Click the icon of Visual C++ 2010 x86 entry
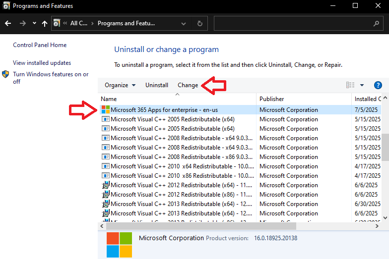This screenshot has height=259, width=389. click(106, 175)
